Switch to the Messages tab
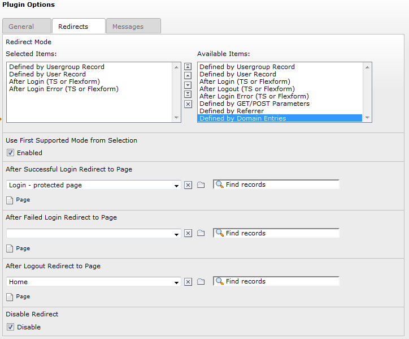 click(128, 27)
